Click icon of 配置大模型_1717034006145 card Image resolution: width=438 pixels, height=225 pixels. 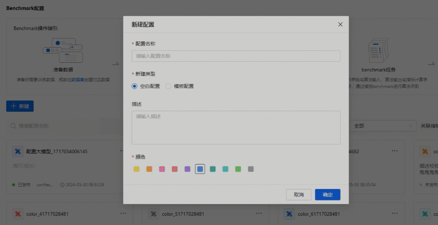18,151
